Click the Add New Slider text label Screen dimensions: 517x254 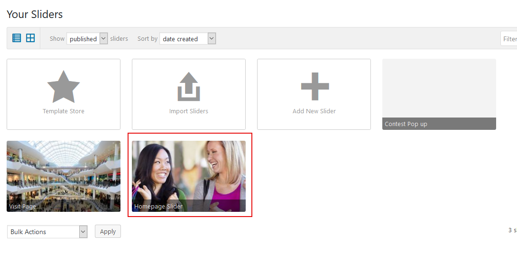[x=314, y=111]
